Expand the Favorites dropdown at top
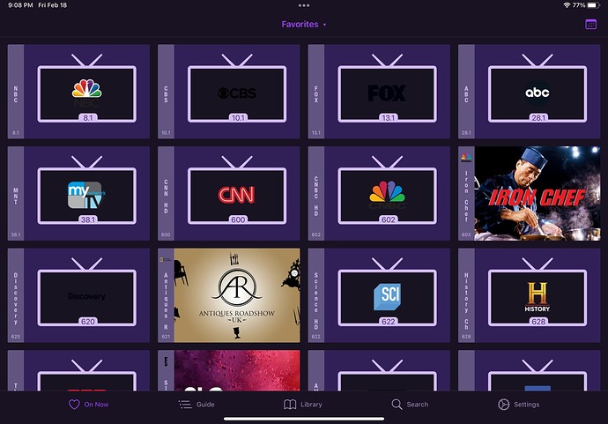 304,25
